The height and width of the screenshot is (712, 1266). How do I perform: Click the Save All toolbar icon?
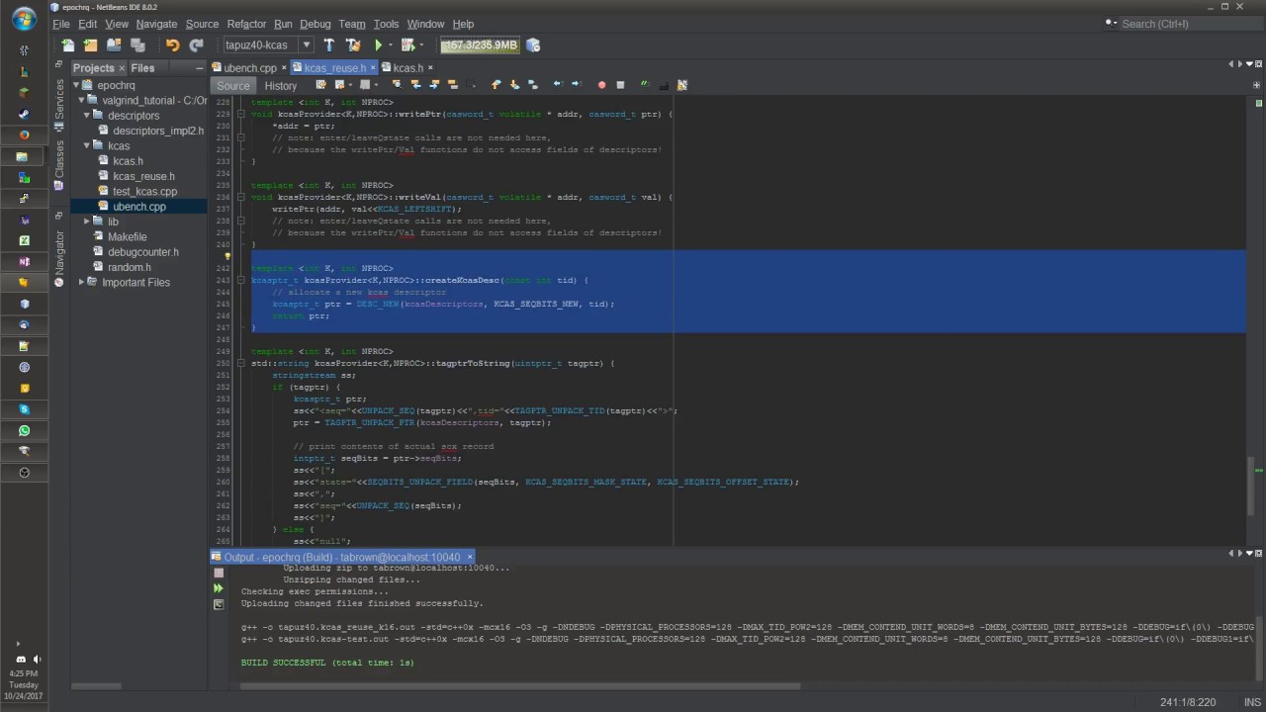pos(137,45)
